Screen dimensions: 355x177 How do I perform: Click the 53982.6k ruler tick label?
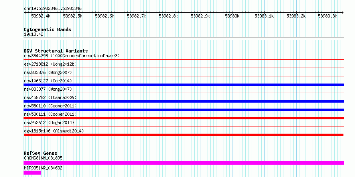tap(105, 16)
